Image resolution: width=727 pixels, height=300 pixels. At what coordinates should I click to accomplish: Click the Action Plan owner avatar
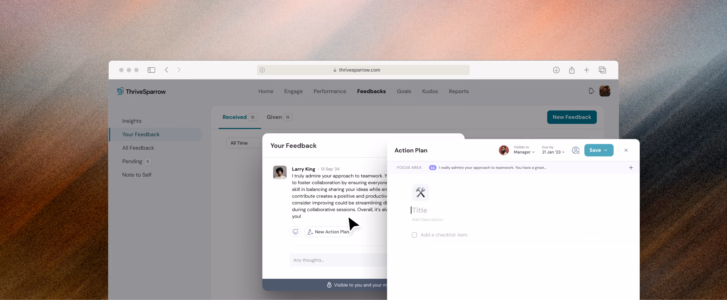[504, 150]
